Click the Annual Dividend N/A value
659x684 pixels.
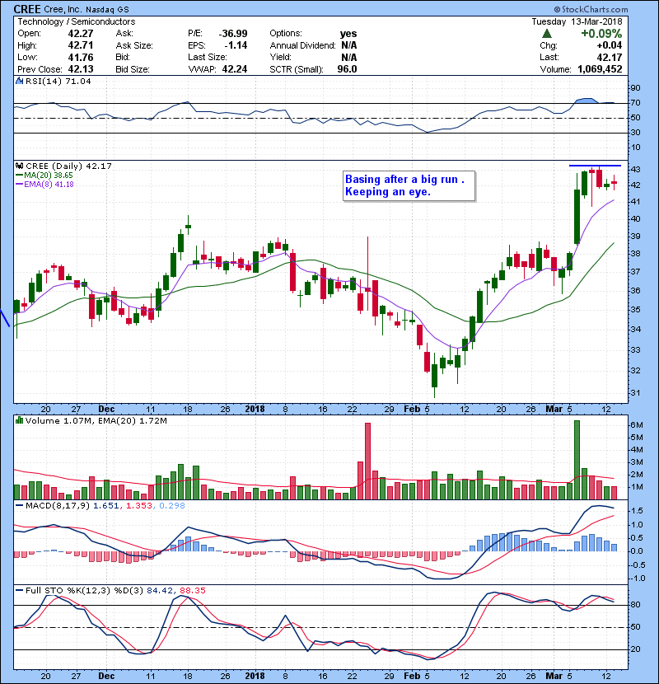tap(349, 45)
